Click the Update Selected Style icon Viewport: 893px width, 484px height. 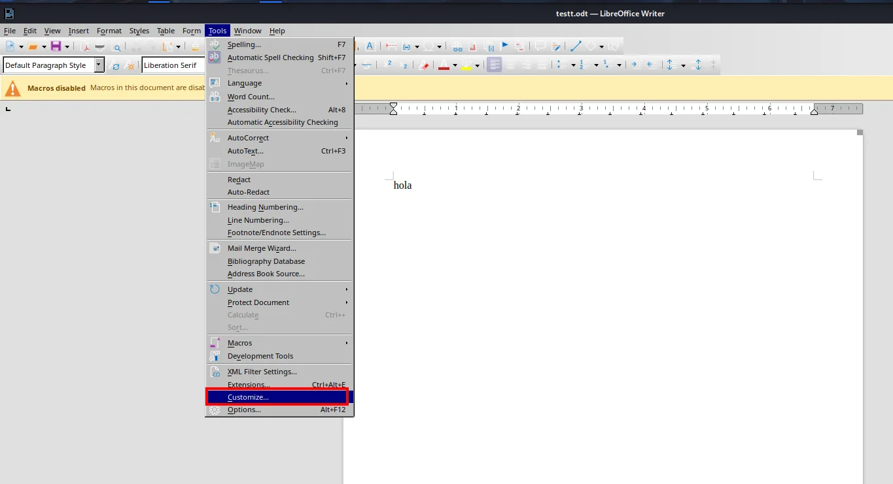115,65
